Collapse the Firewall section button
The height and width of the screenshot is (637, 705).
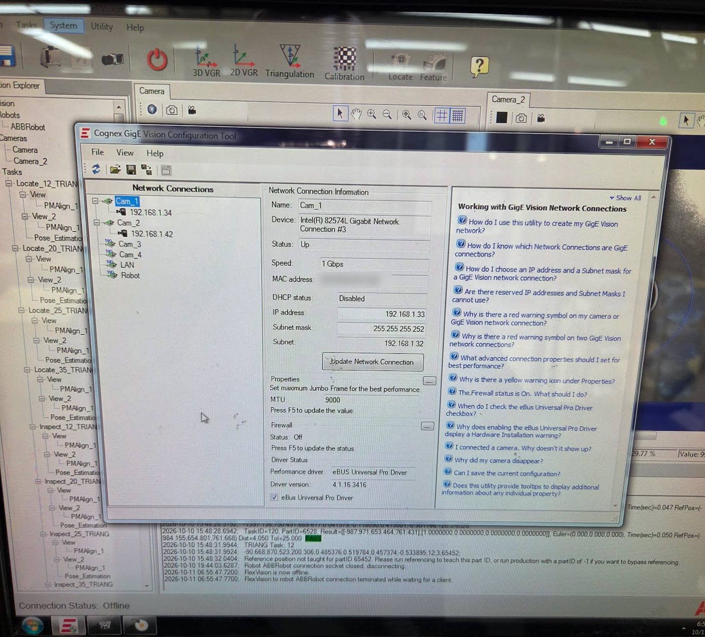(427, 426)
